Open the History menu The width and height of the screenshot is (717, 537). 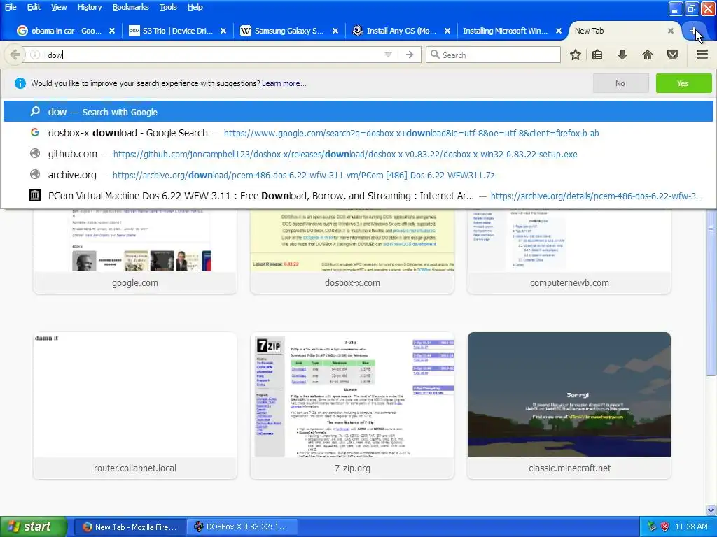click(x=89, y=7)
